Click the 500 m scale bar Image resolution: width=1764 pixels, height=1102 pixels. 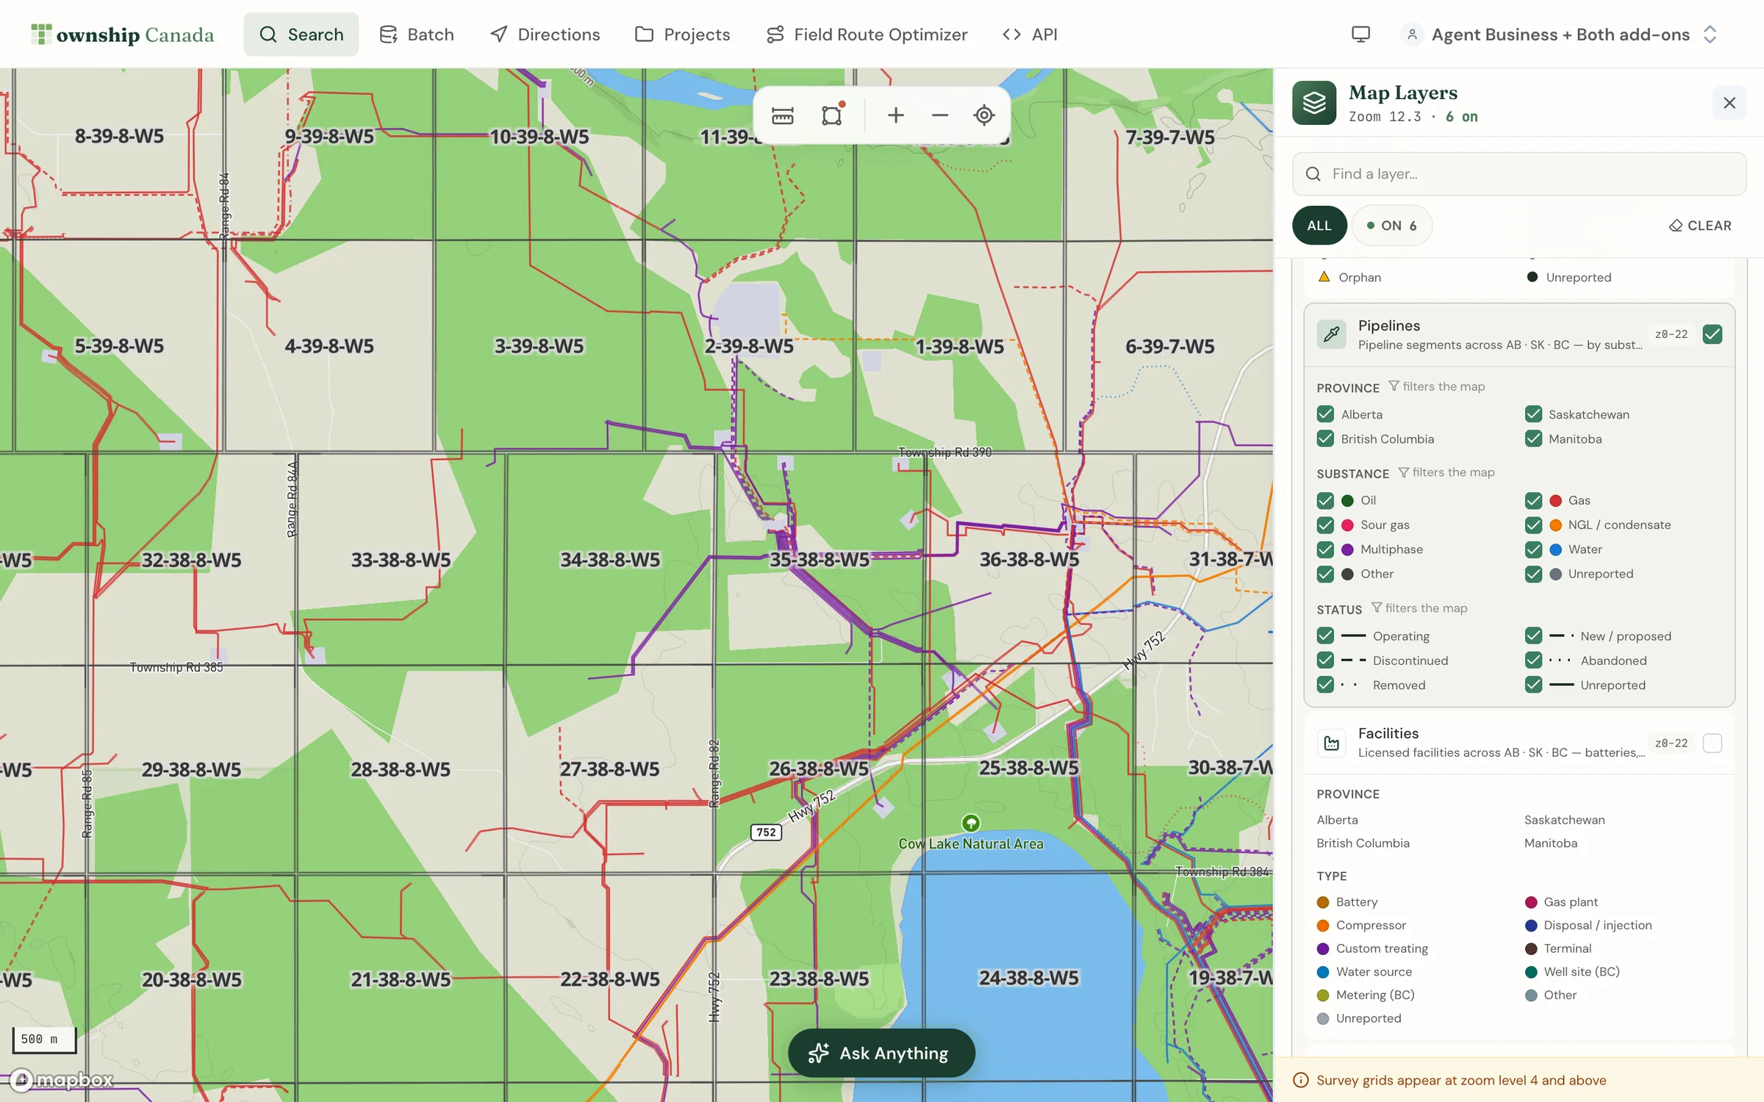click(44, 1040)
